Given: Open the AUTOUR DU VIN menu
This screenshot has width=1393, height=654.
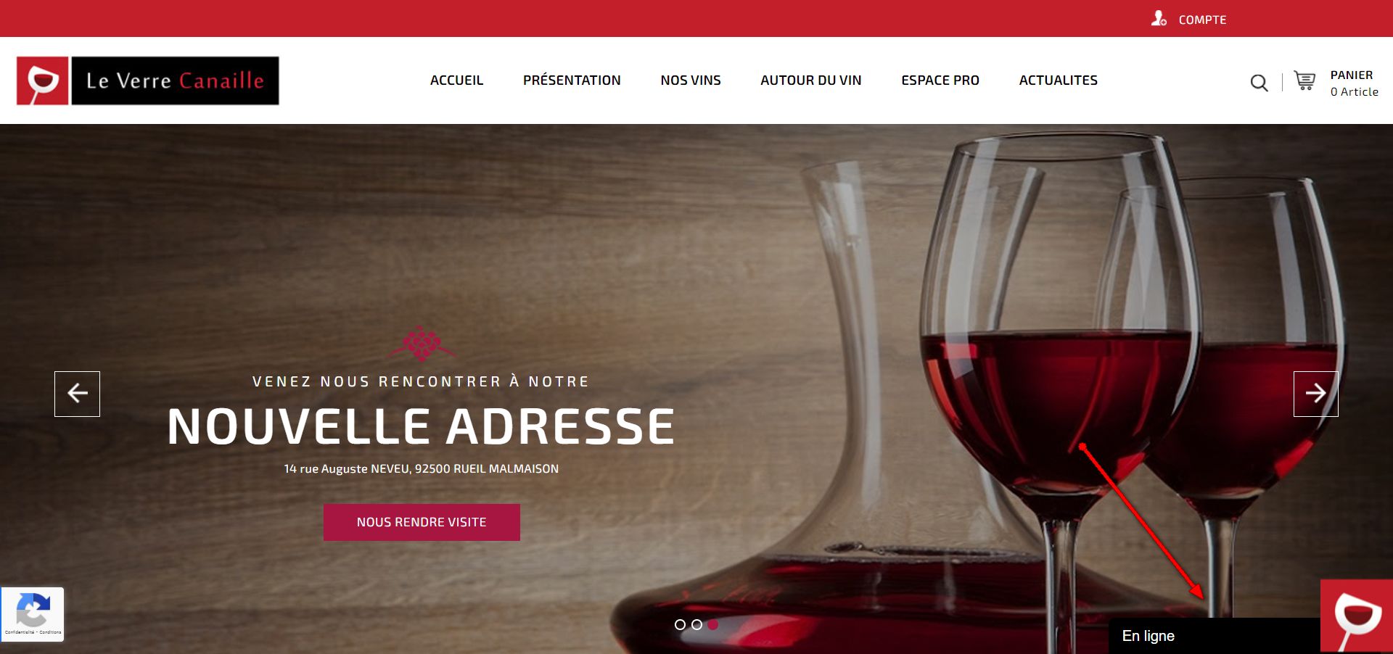Looking at the screenshot, I should (811, 80).
